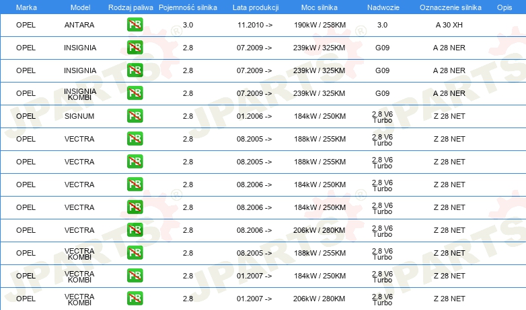Screen dimensions: 526x310
Task: Click 206kW / 280KM in the 08.2006 VECTRA row
Action: pos(319,230)
